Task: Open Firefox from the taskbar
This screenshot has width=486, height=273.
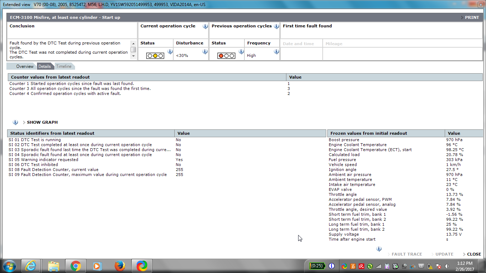Action: tap(120, 266)
